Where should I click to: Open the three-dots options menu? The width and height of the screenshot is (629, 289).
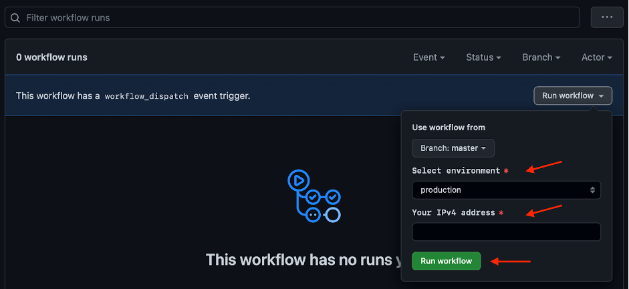(607, 17)
